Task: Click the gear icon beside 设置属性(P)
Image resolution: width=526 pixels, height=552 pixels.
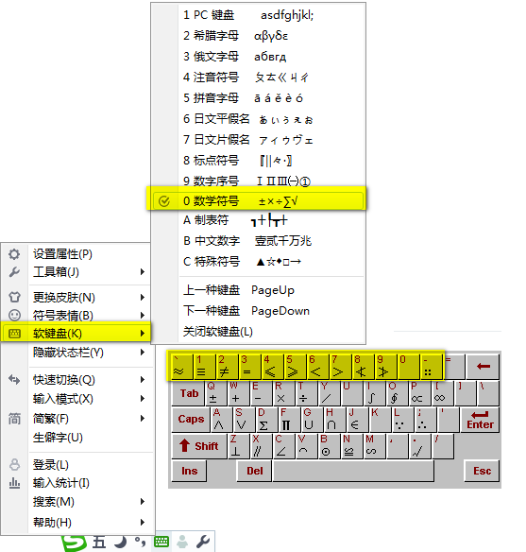Action: pyautogui.click(x=14, y=254)
